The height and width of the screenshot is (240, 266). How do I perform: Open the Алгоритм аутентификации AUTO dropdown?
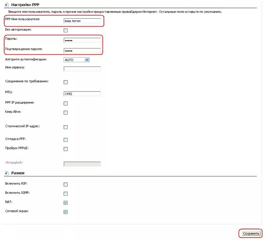click(77, 60)
